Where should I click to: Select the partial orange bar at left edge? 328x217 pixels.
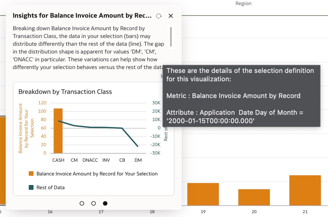[3, 161]
